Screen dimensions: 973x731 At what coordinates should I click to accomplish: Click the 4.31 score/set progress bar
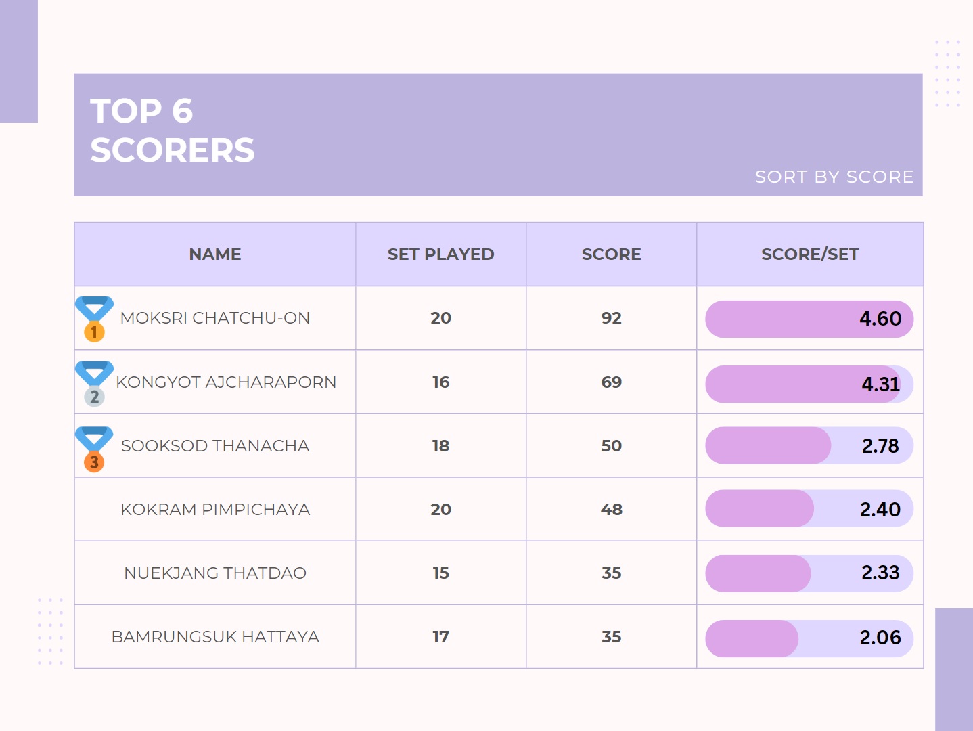pyautogui.click(x=809, y=384)
